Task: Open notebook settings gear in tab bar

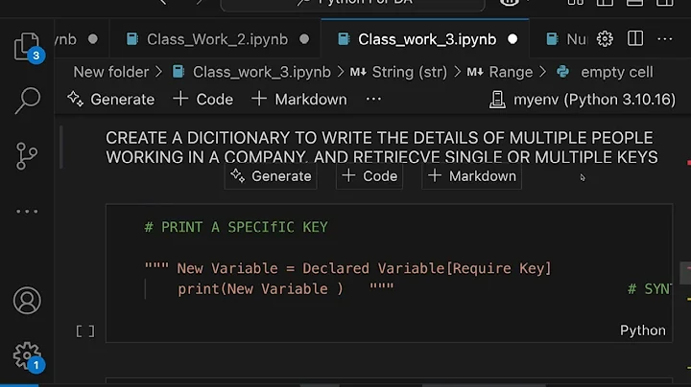Action: click(605, 39)
